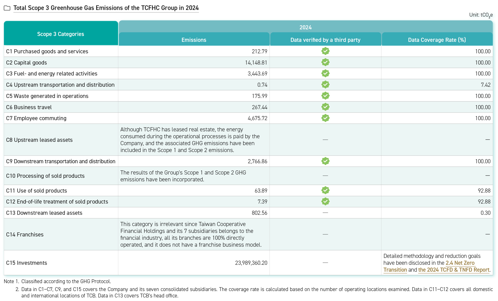Click the verified badge for C12 End-of-life treatment

click(325, 202)
